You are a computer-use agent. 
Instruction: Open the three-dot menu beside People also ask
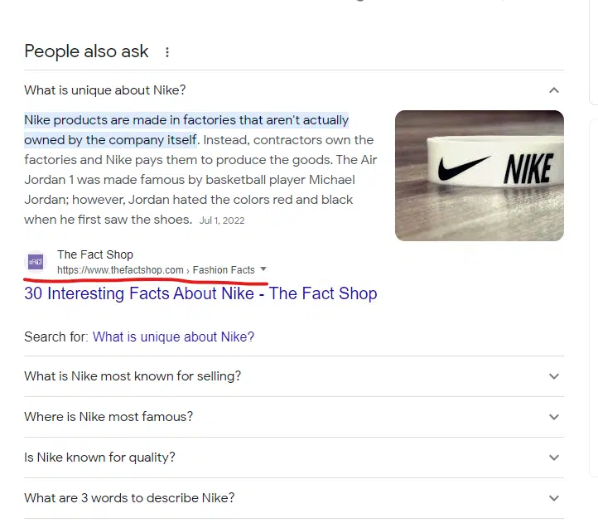167,52
